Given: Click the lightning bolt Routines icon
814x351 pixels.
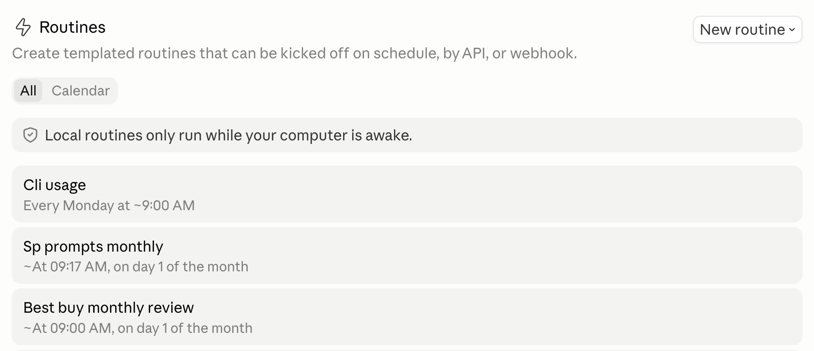Looking at the screenshot, I should [23, 27].
